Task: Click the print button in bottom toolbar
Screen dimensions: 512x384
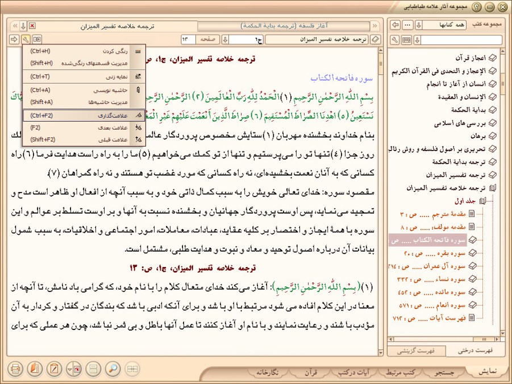Action: click(15, 369)
